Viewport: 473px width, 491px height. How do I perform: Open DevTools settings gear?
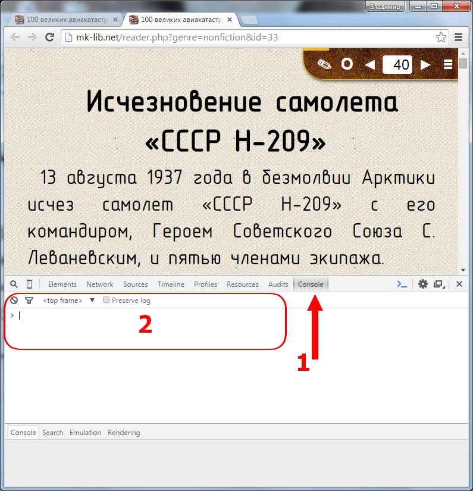(423, 284)
